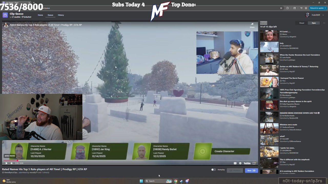Image resolution: width=328 pixels, height=184 pixels.
Task: Open the queue more options ellipsis
Action: point(324,23)
